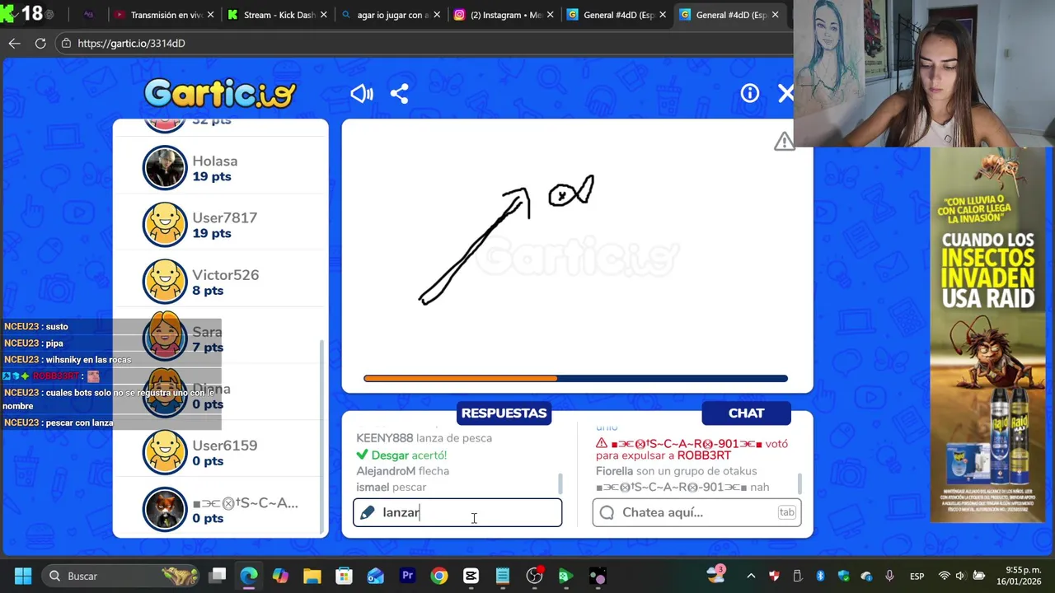Click the round timer progress bar

(x=575, y=379)
